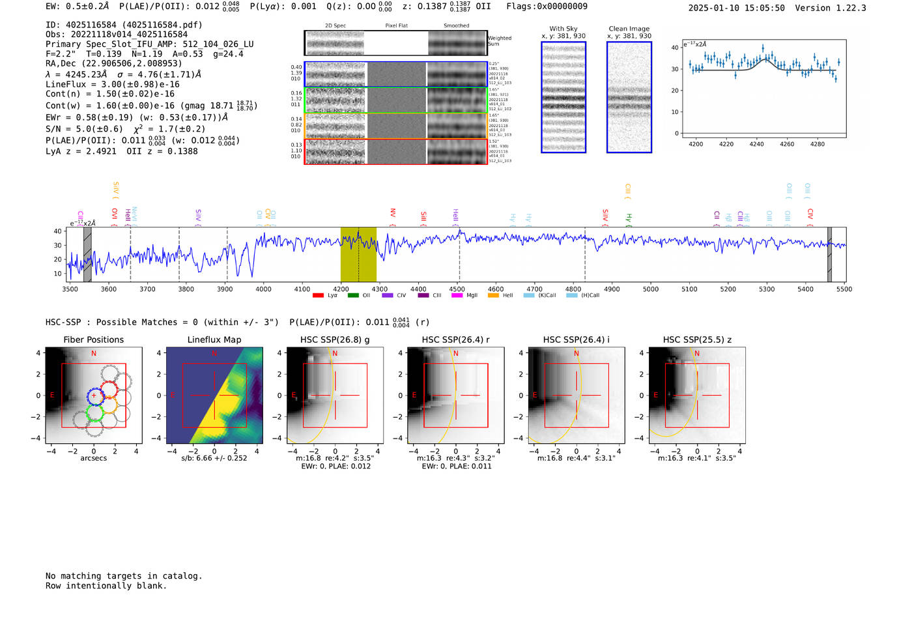Click the (H)CaII legend swatch
This screenshot has width=912, height=621.
(x=572, y=295)
